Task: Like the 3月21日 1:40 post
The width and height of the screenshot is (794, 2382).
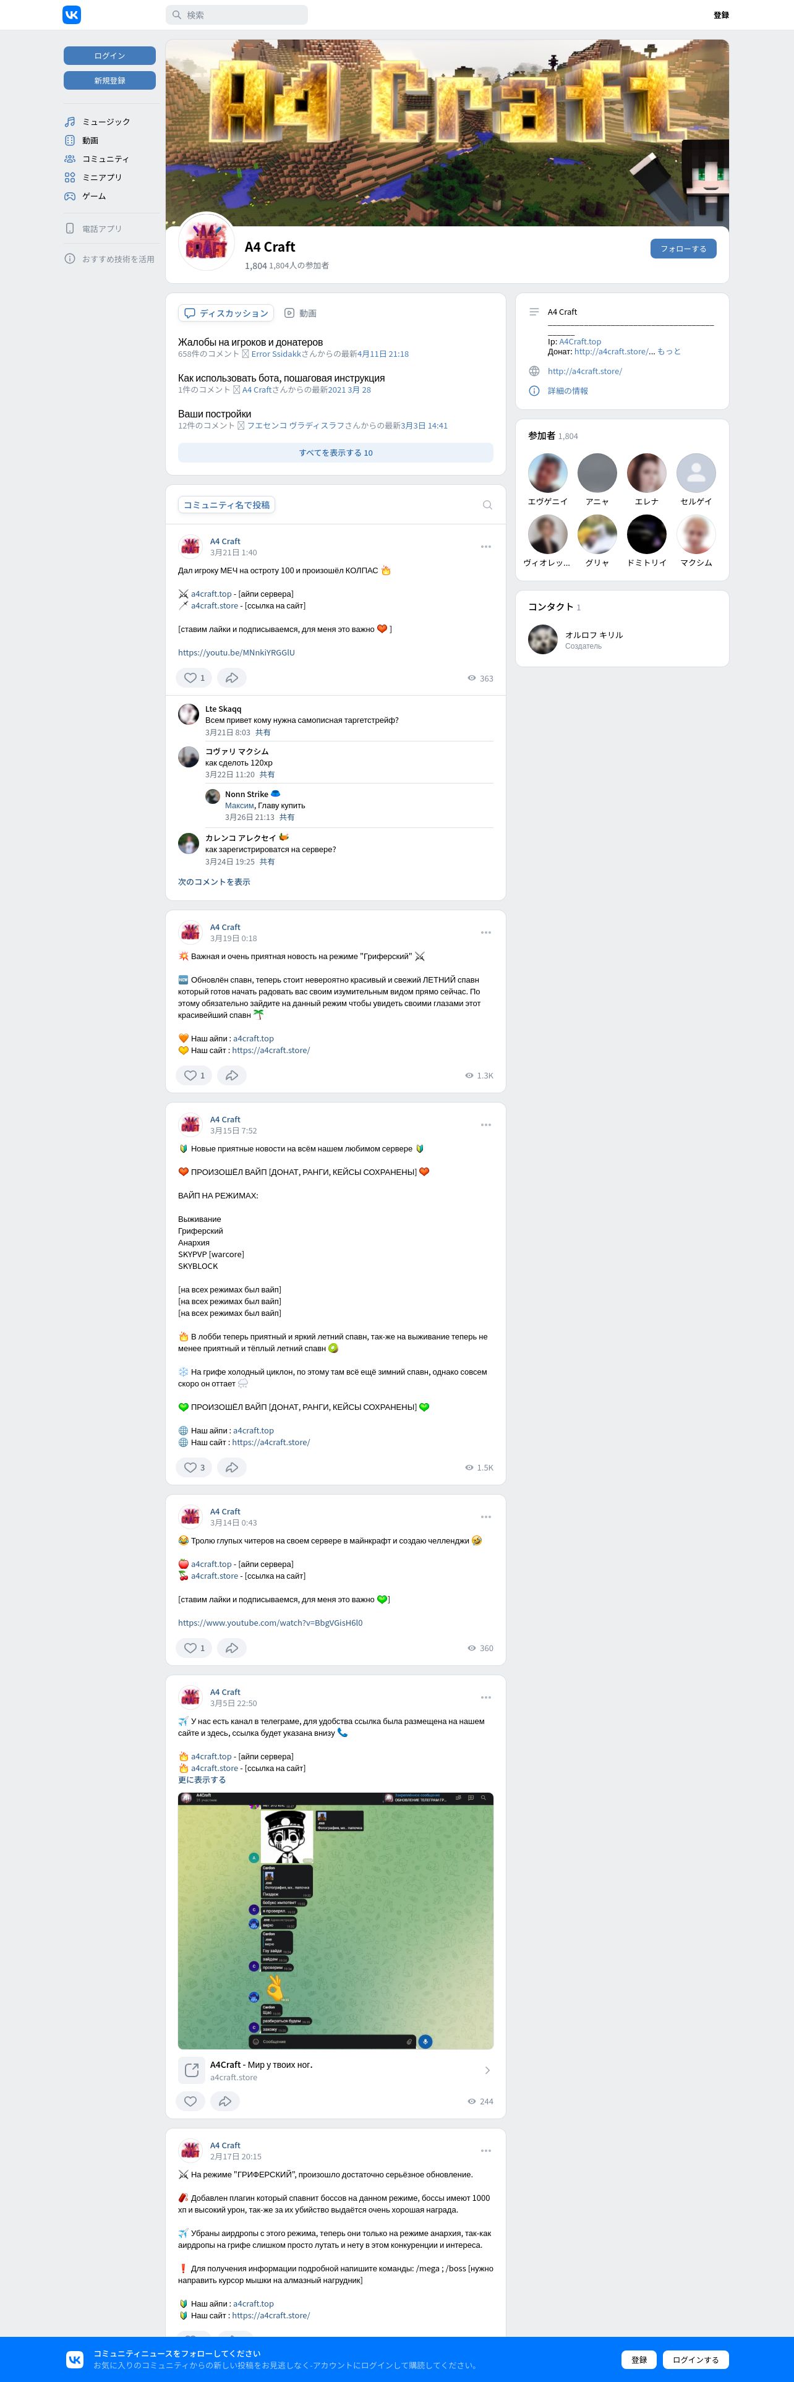Action: click(x=194, y=678)
